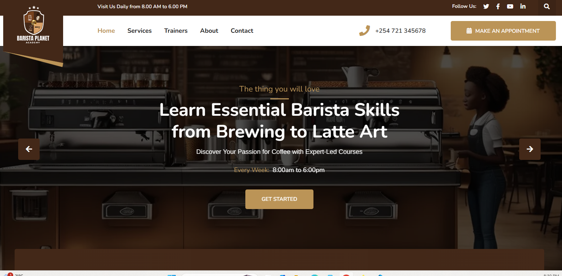Screen dimensions: 562x276
Task: Open the LinkedIn profile icon
Action: pyautogui.click(x=523, y=6)
